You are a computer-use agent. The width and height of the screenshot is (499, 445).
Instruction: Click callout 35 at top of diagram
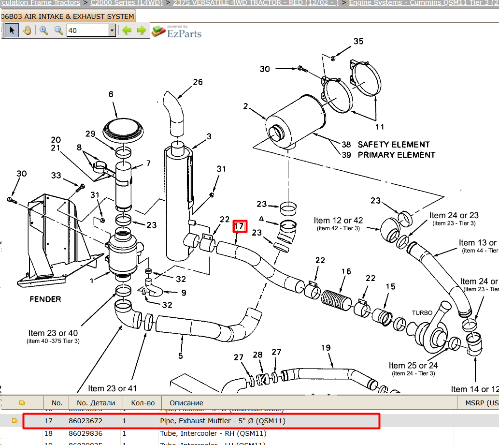358,42
